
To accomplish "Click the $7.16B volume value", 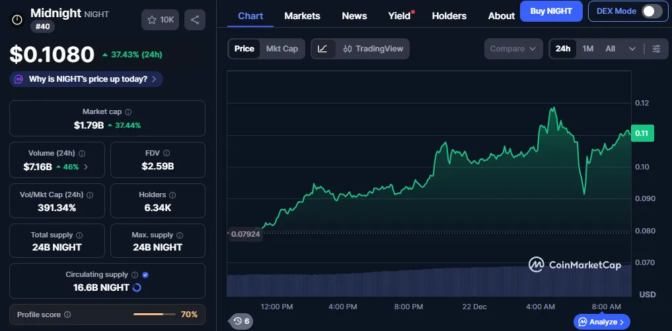I will 38,167.
